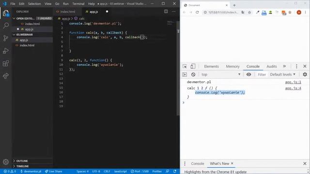Viewport: 310px width, 174px height.
Task: Toggle the DevTools device toolbar
Action: pyautogui.click(x=193, y=66)
